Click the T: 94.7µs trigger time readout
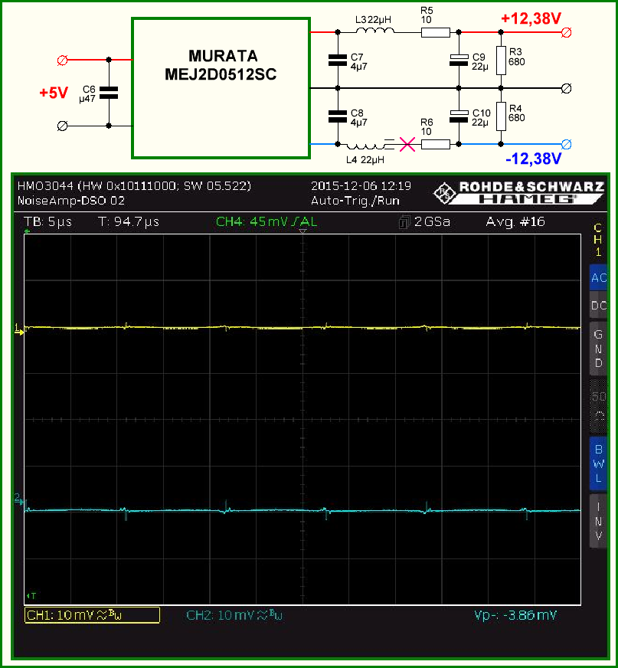618x668 pixels. click(x=129, y=222)
